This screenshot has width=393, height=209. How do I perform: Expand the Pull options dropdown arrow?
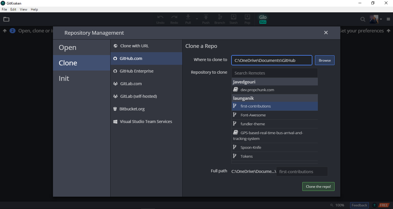[197, 19]
